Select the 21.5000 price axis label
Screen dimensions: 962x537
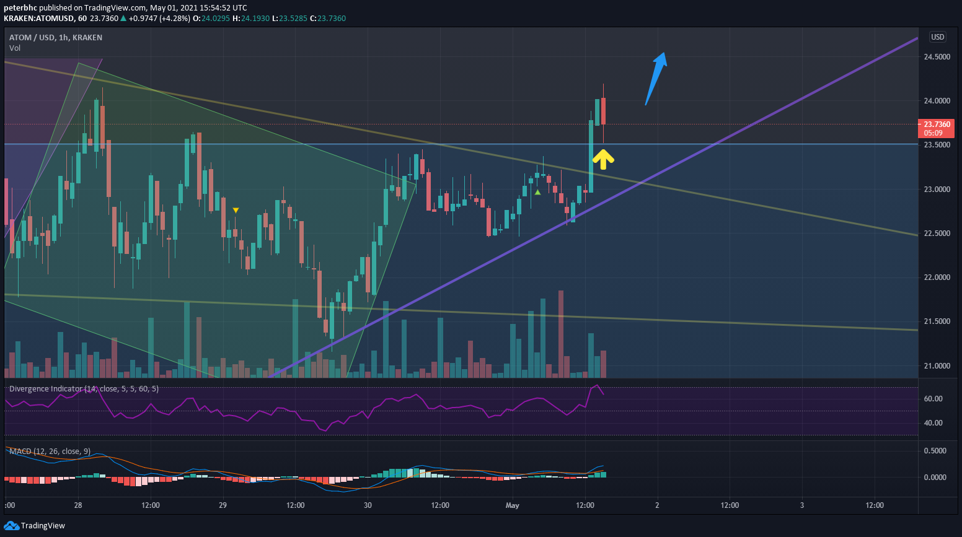coord(937,321)
